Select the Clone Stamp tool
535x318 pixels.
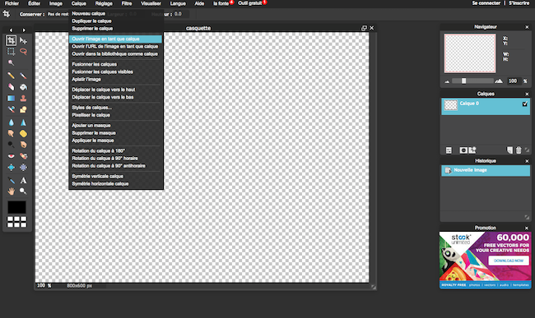pyautogui.click(x=23, y=98)
